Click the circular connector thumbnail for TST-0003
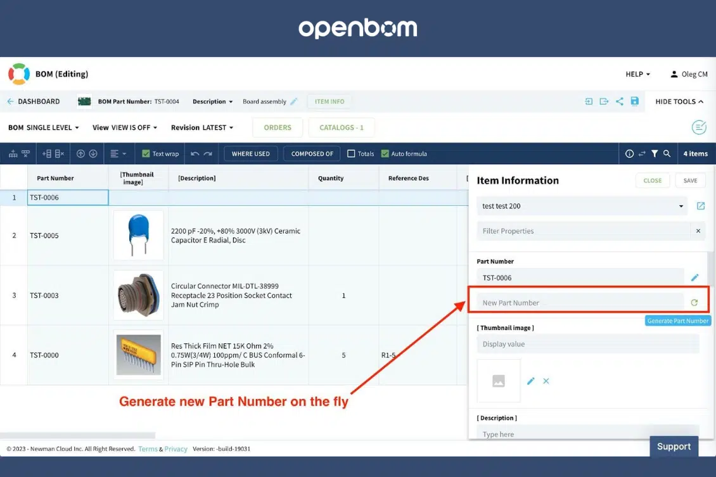The image size is (716, 477). 138,295
